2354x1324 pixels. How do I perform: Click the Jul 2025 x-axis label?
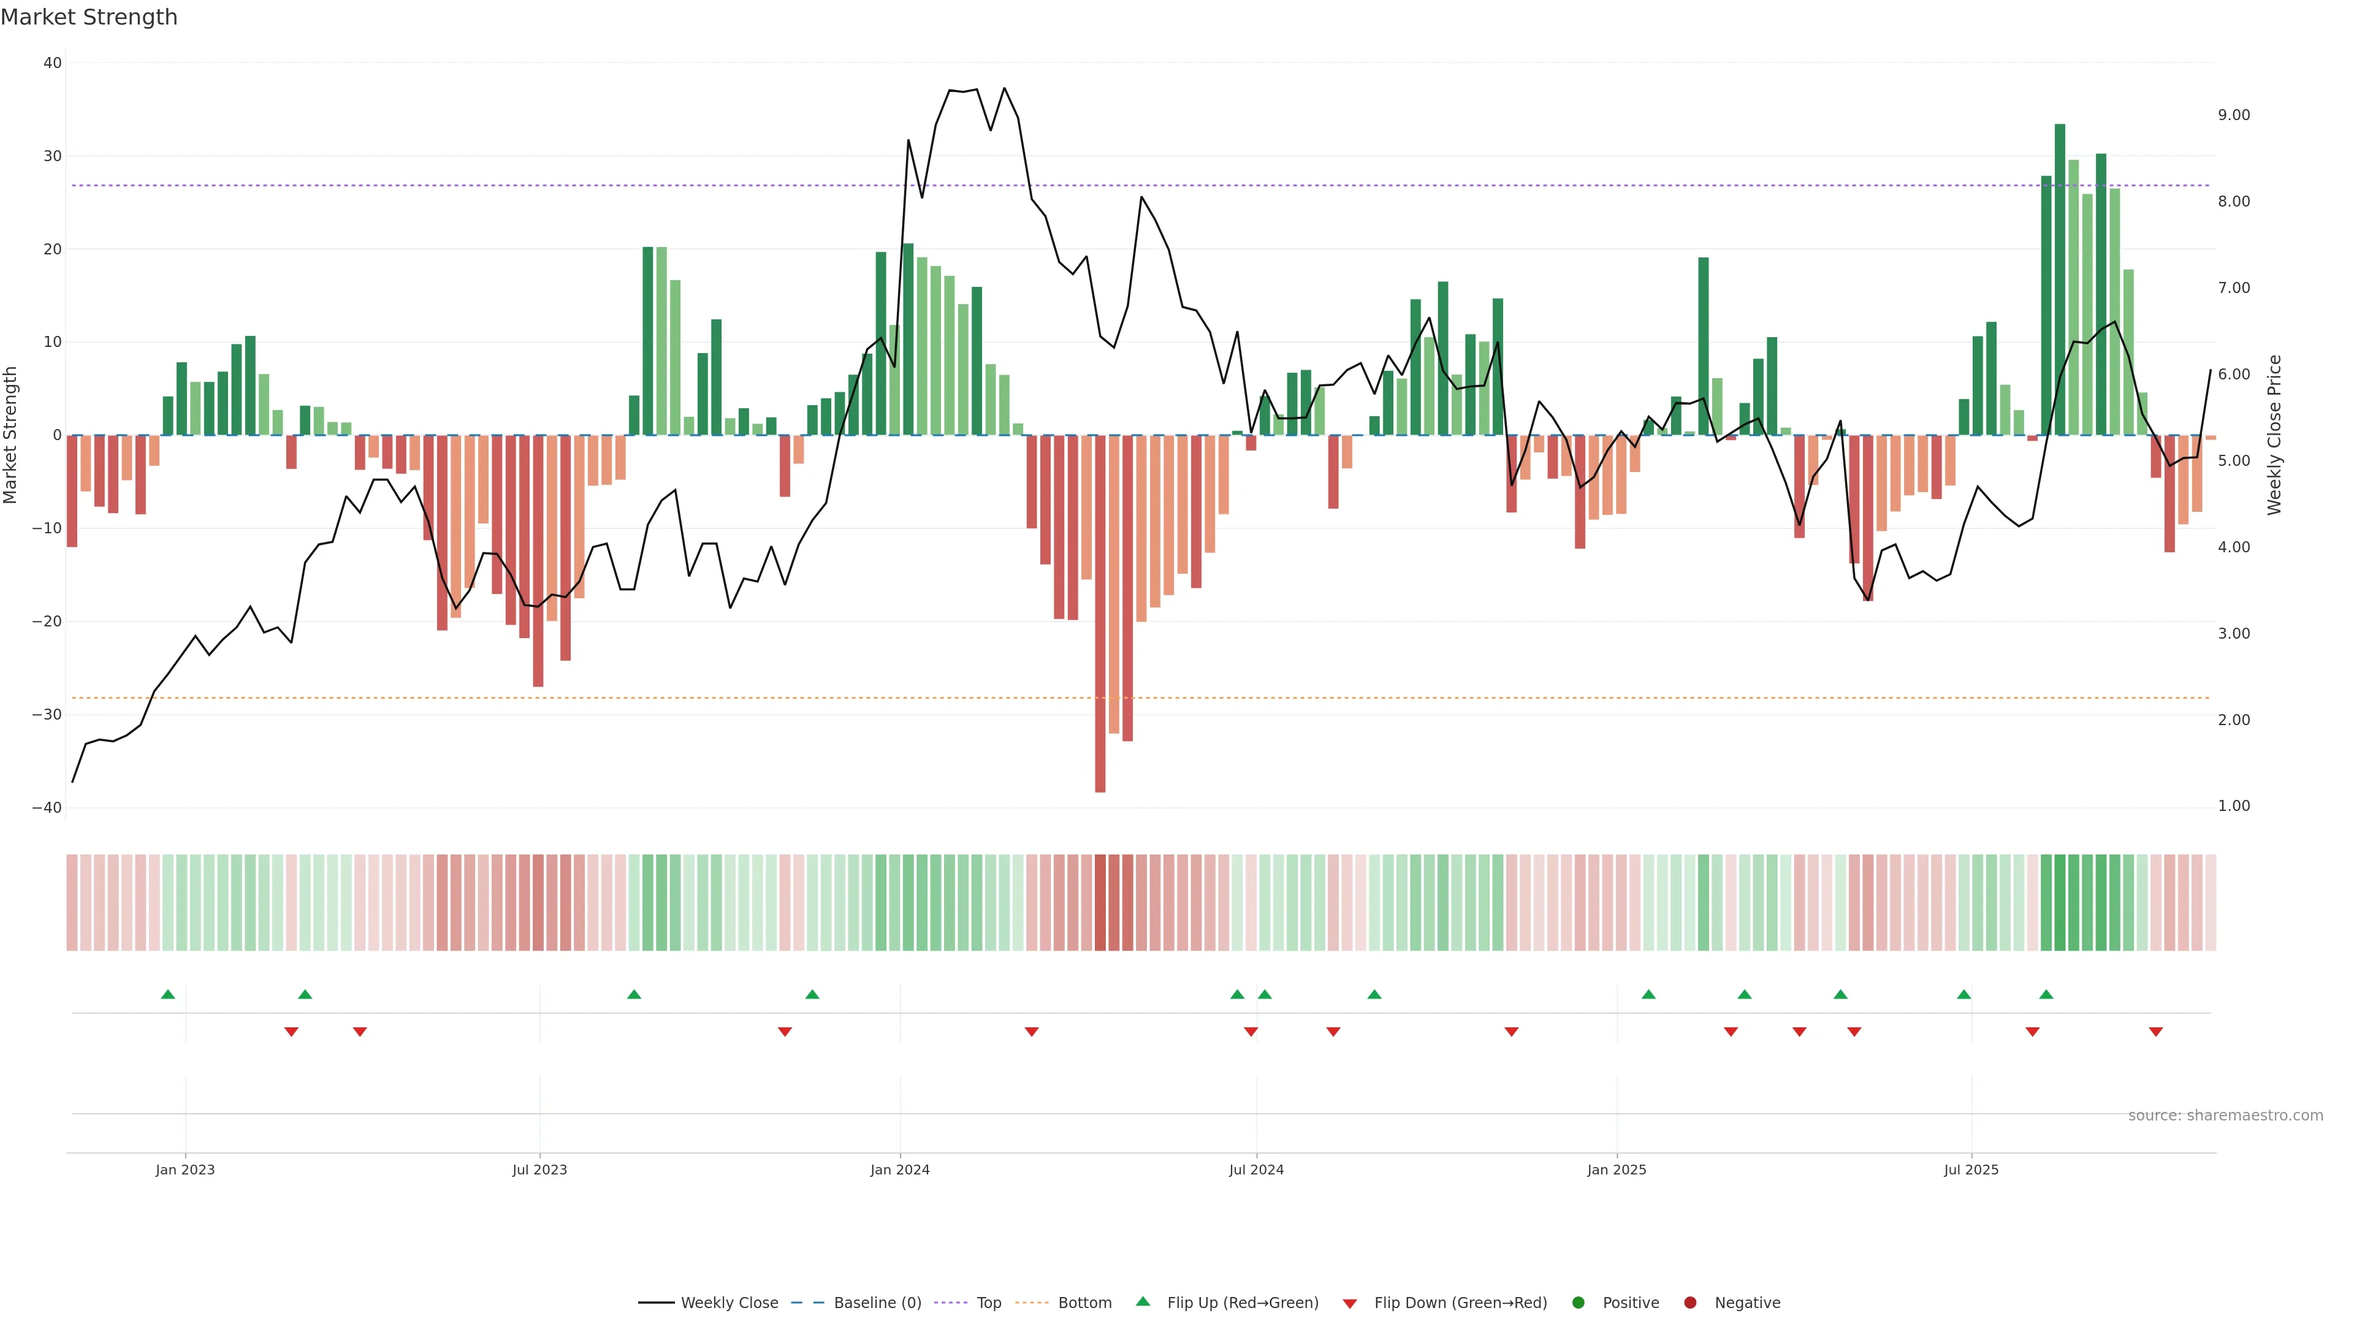click(1971, 1170)
